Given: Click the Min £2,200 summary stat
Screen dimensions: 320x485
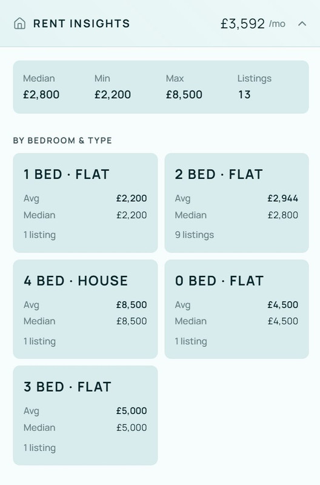Looking at the screenshot, I should tap(113, 87).
